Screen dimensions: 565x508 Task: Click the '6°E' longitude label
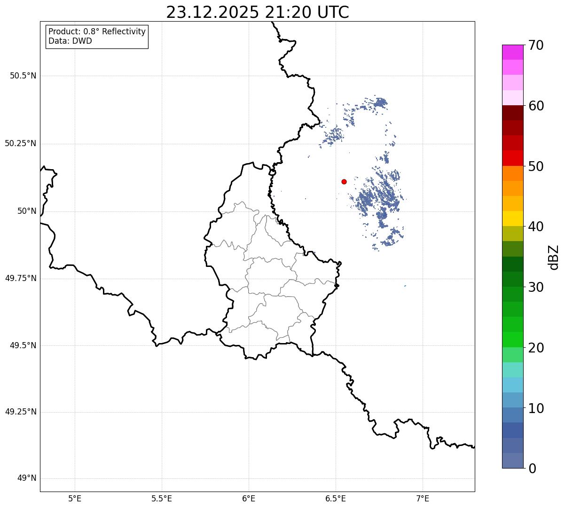point(249,498)
